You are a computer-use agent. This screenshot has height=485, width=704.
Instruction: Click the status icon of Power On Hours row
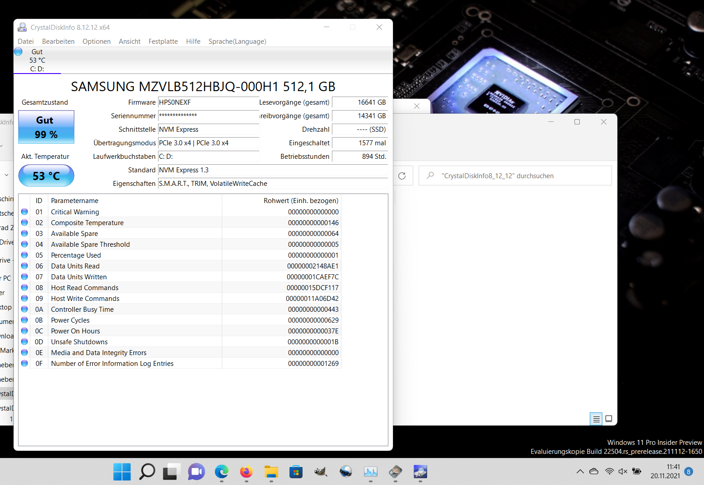(24, 331)
